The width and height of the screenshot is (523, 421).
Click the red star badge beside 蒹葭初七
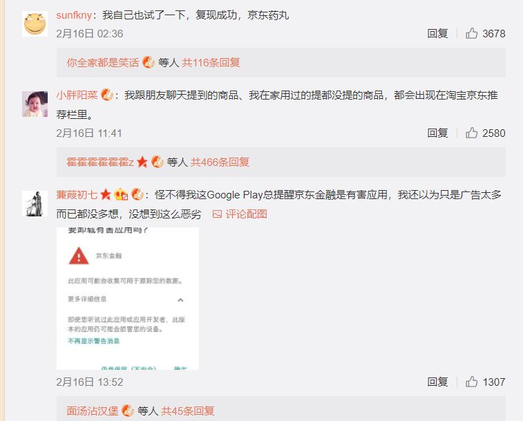click(x=106, y=194)
